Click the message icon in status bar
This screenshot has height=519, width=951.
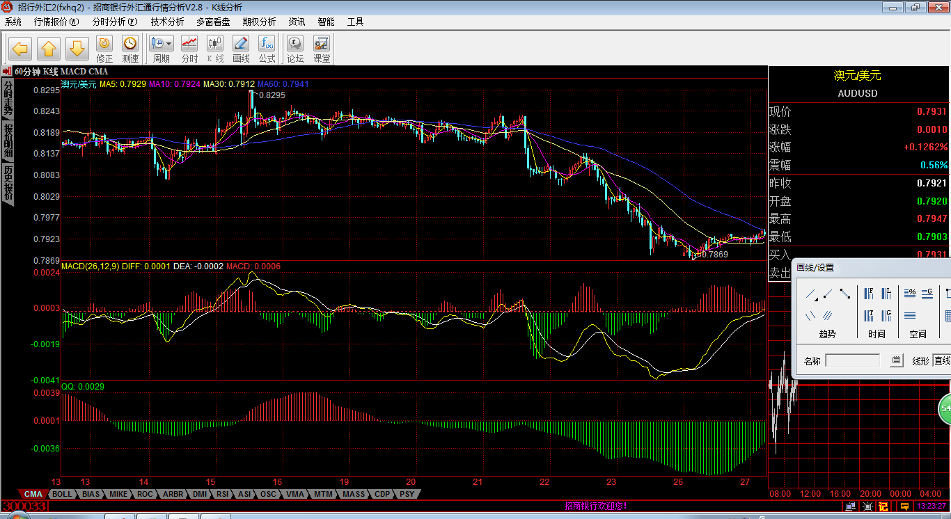pyautogui.click(x=904, y=506)
